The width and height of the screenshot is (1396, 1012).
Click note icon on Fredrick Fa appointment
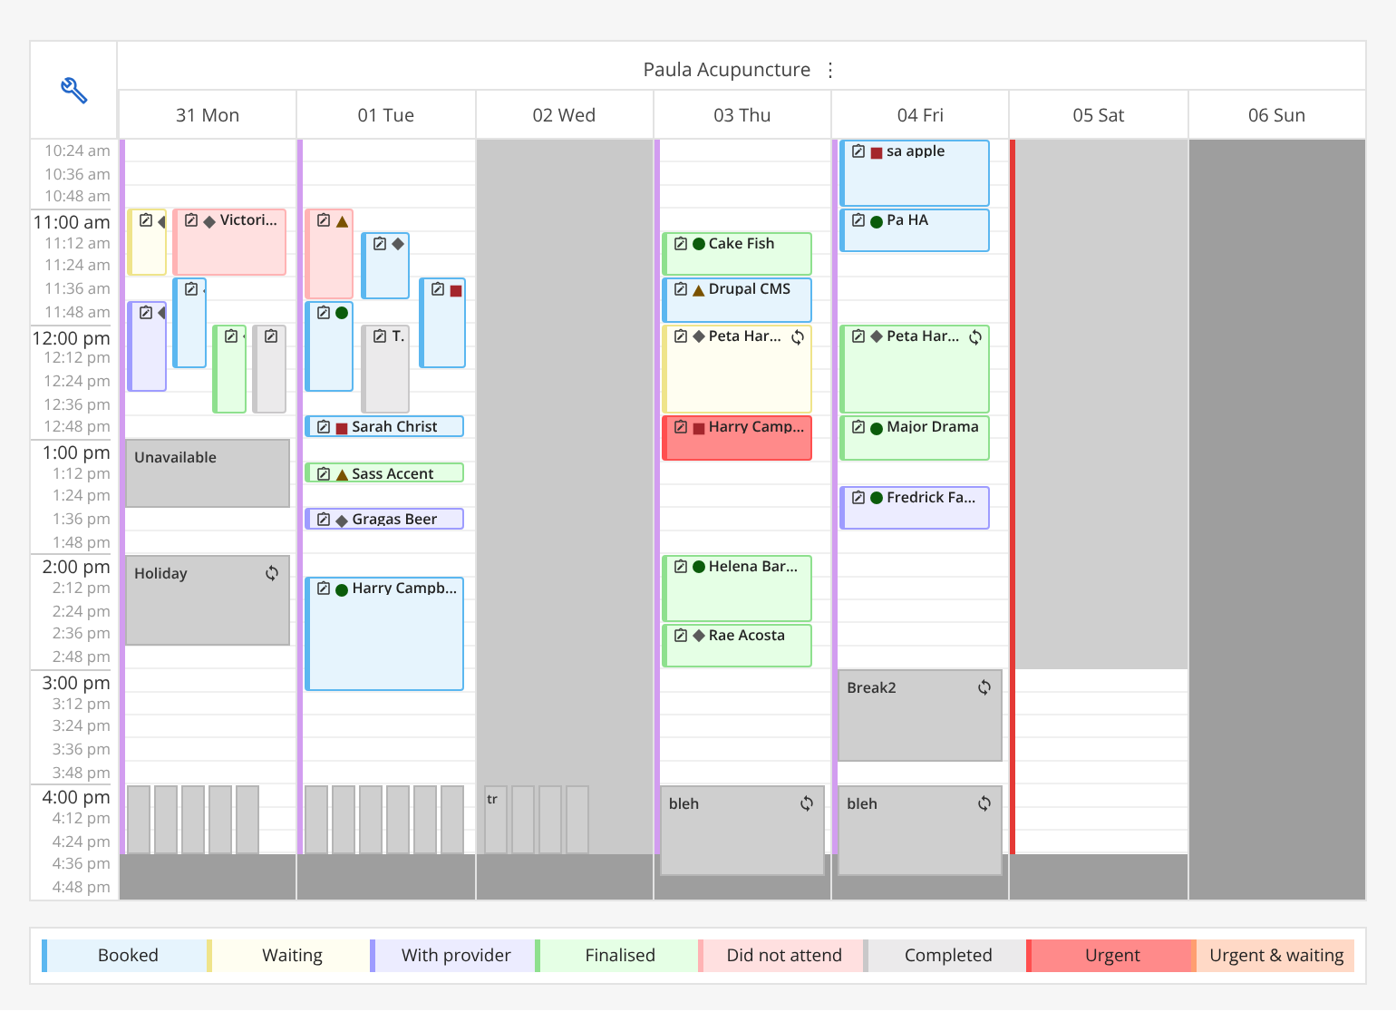point(858,498)
